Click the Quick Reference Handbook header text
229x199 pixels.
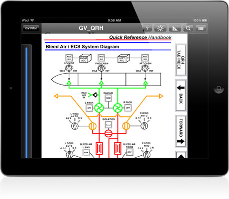[140, 37]
